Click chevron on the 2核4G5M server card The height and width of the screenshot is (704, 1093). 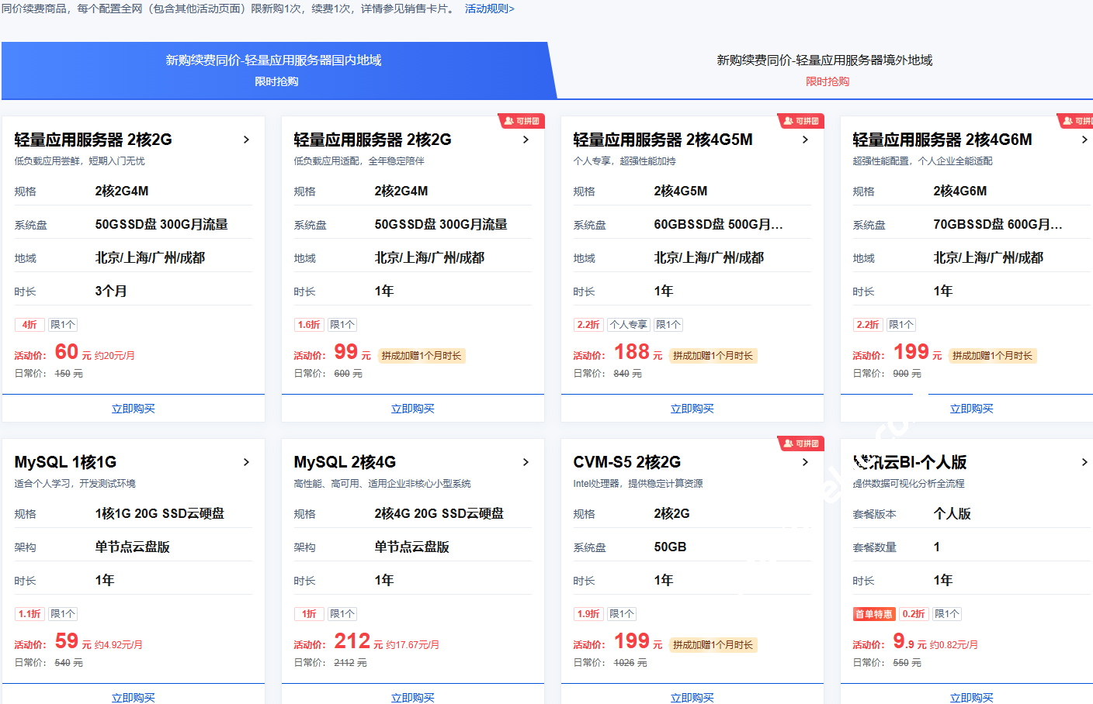[805, 140]
